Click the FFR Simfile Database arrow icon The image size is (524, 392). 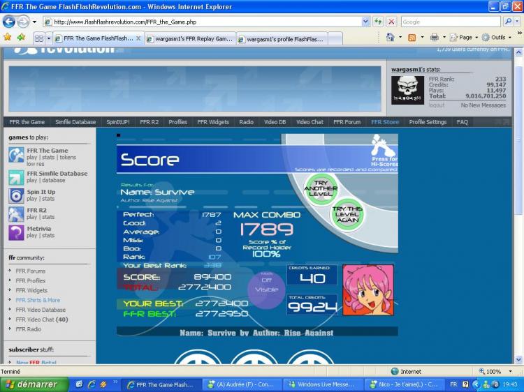click(x=16, y=177)
